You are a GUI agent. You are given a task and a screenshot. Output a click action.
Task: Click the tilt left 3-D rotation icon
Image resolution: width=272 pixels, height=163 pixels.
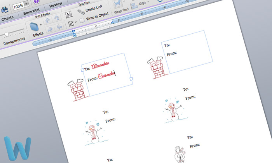pyautogui.click(x=50, y=29)
